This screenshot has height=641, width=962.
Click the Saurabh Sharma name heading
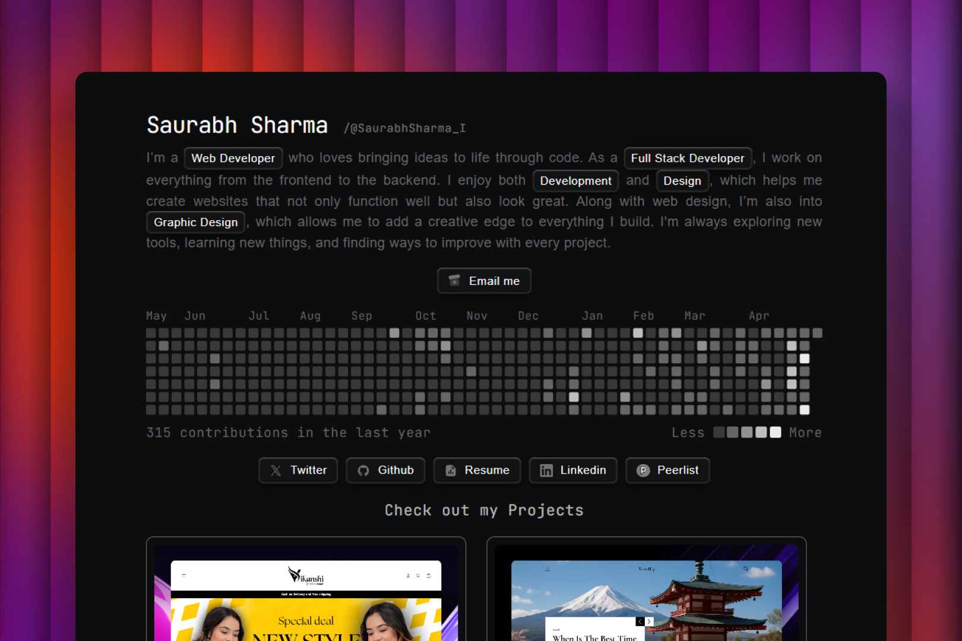237,125
